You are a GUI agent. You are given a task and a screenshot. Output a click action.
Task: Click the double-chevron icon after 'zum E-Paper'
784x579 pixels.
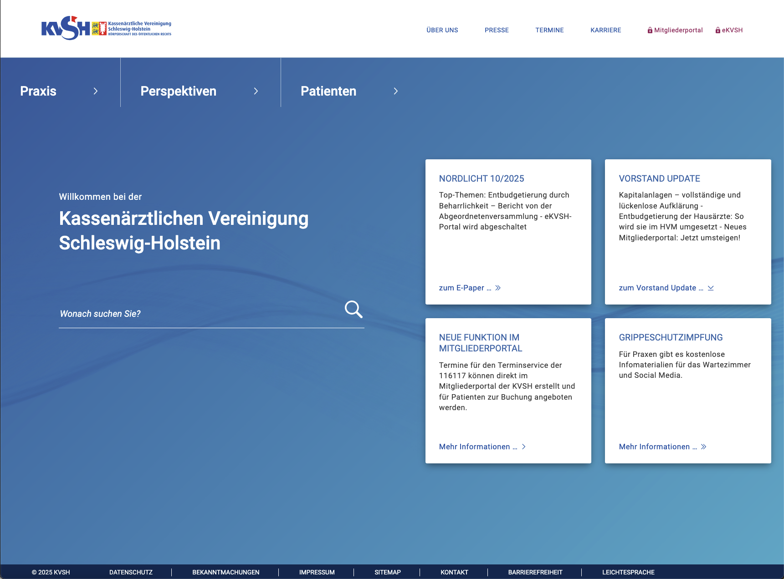coord(498,288)
